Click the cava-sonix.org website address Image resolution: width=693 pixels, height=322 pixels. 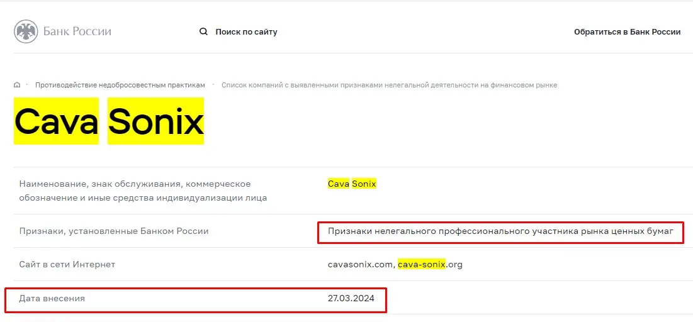(x=430, y=265)
